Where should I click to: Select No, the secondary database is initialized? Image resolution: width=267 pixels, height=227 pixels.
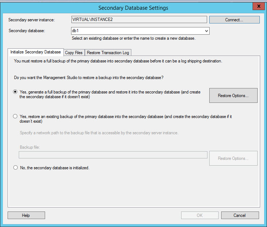[x=15, y=167]
